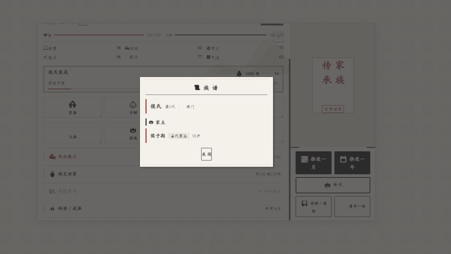Screen dimensions: 451x254
Task: Click the red arm icon for 外出做工
Action: (52, 157)
